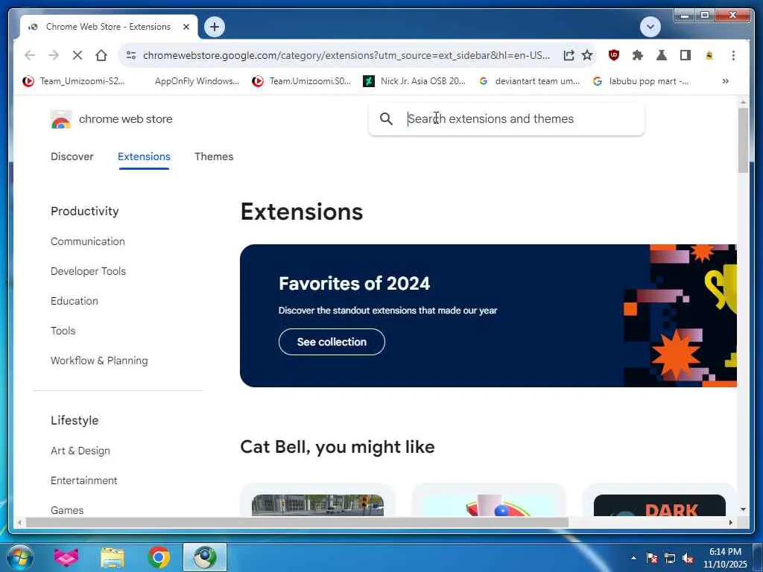Open the Games category
The image size is (763, 572).
(67, 510)
